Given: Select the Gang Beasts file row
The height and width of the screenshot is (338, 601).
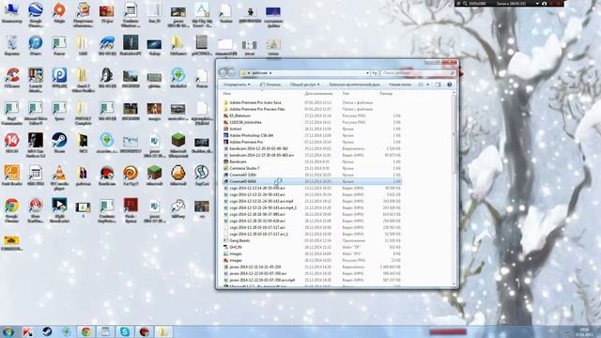Looking at the screenshot, I should (312, 240).
